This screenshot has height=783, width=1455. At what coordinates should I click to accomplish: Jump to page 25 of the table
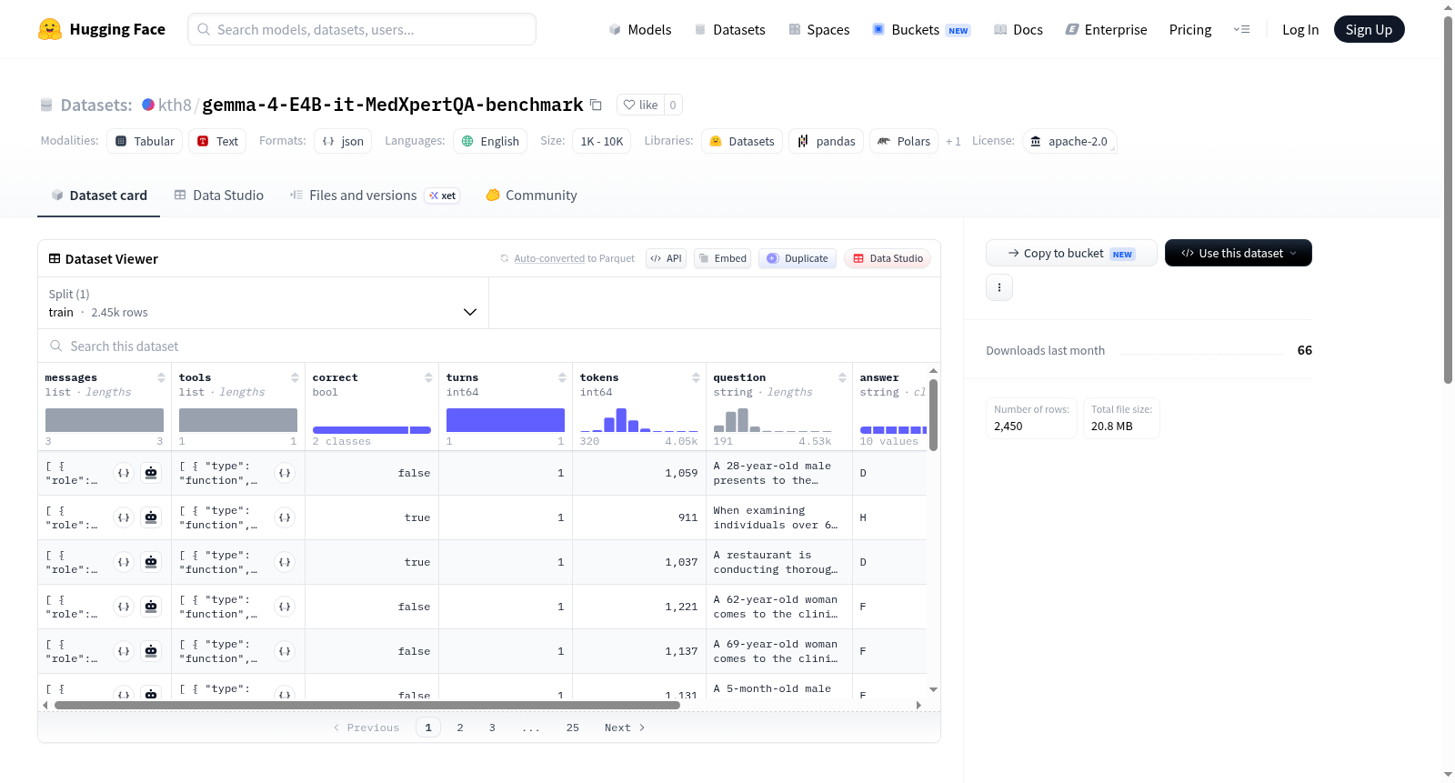573,728
